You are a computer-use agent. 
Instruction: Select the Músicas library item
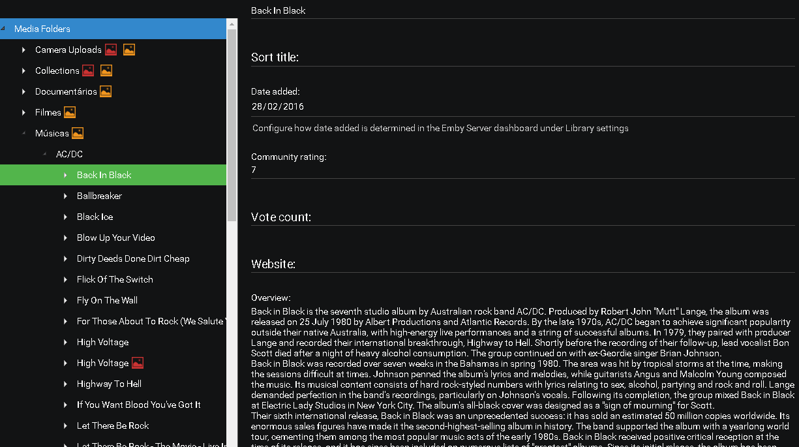point(52,133)
